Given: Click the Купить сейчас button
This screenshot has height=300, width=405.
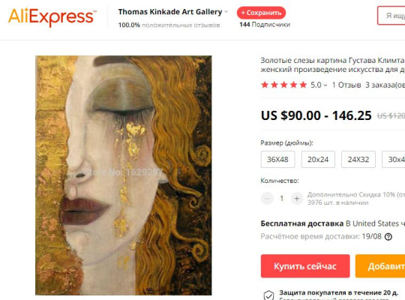Looking at the screenshot, I should pos(305,266).
